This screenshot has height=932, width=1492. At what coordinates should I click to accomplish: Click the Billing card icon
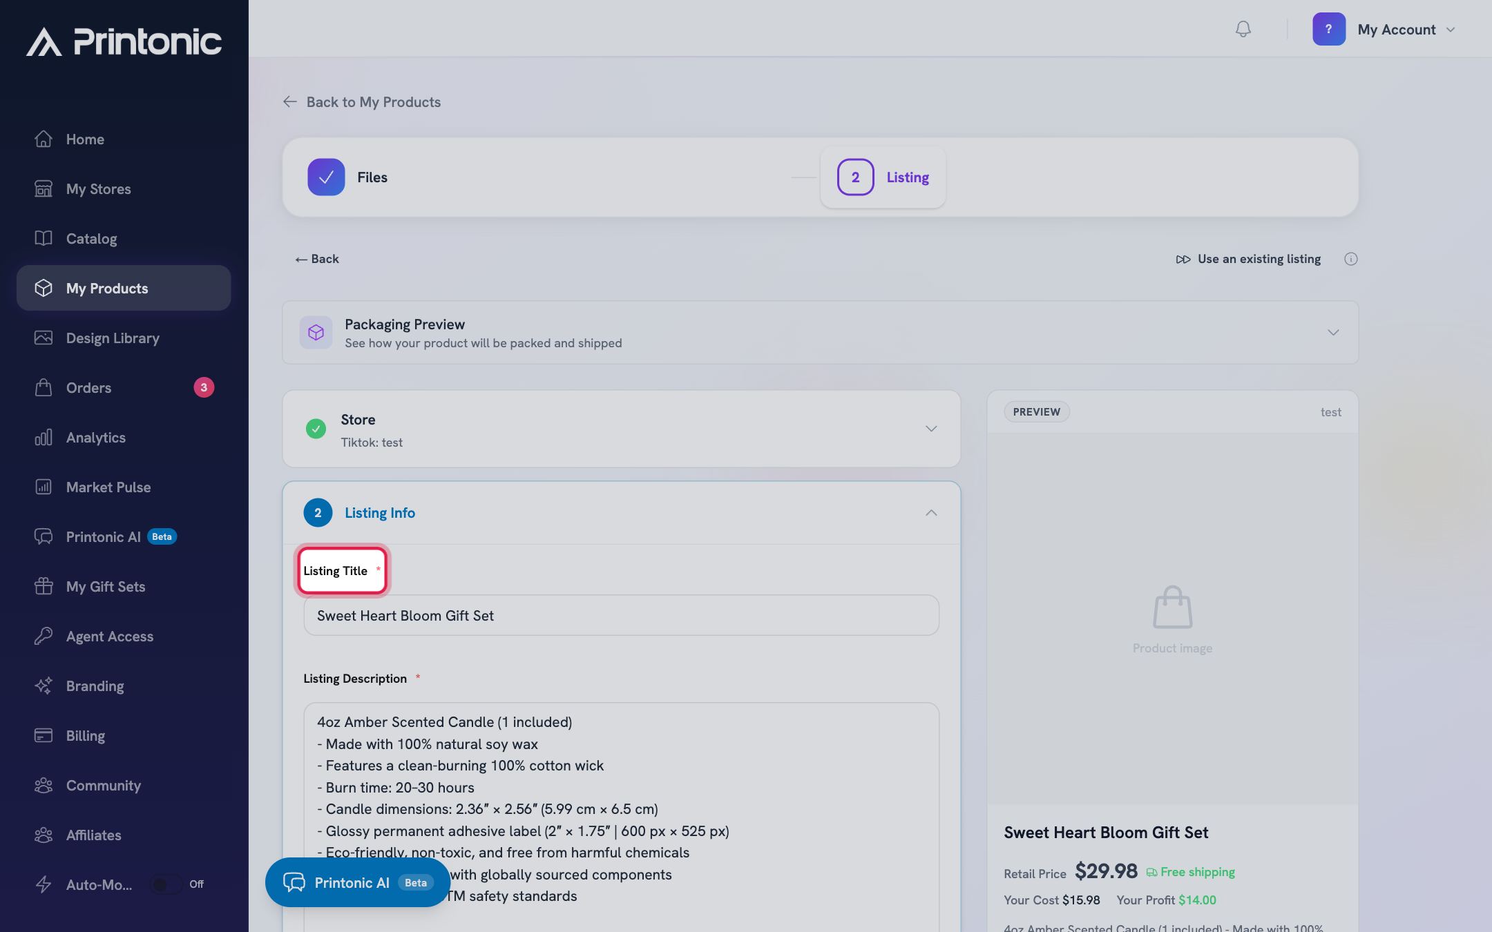pyautogui.click(x=44, y=735)
